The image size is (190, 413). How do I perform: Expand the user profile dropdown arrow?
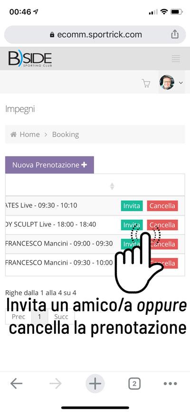point(180,83)
